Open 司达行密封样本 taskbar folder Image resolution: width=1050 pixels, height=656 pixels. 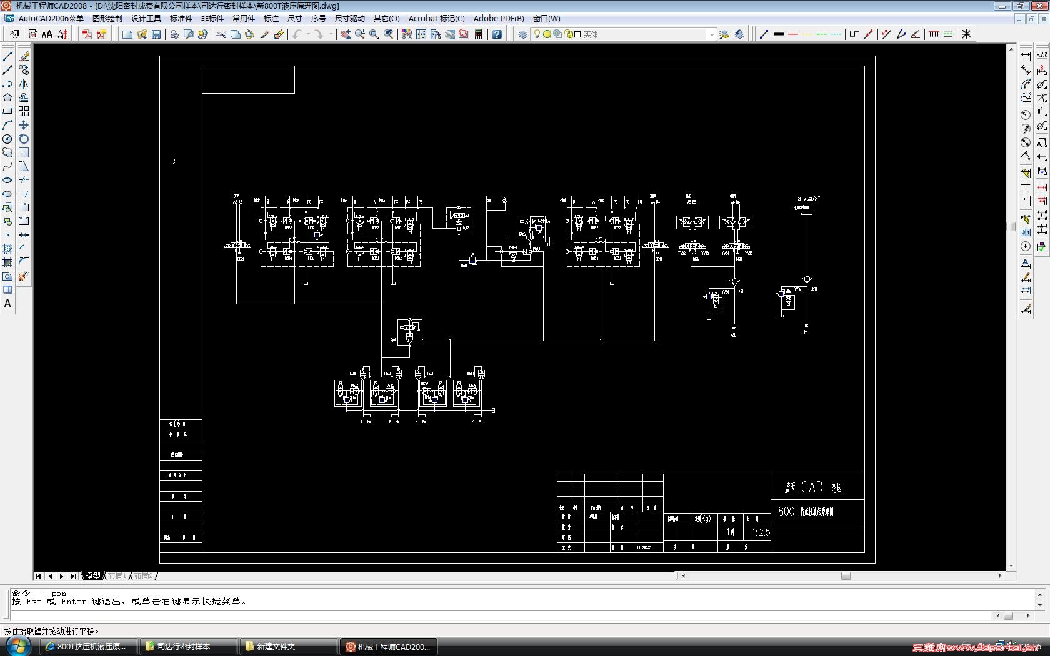point(188,647)
